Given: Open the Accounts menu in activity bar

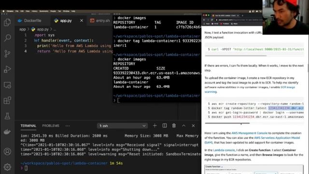Looking at the screenshot, I should coord(7,151).
